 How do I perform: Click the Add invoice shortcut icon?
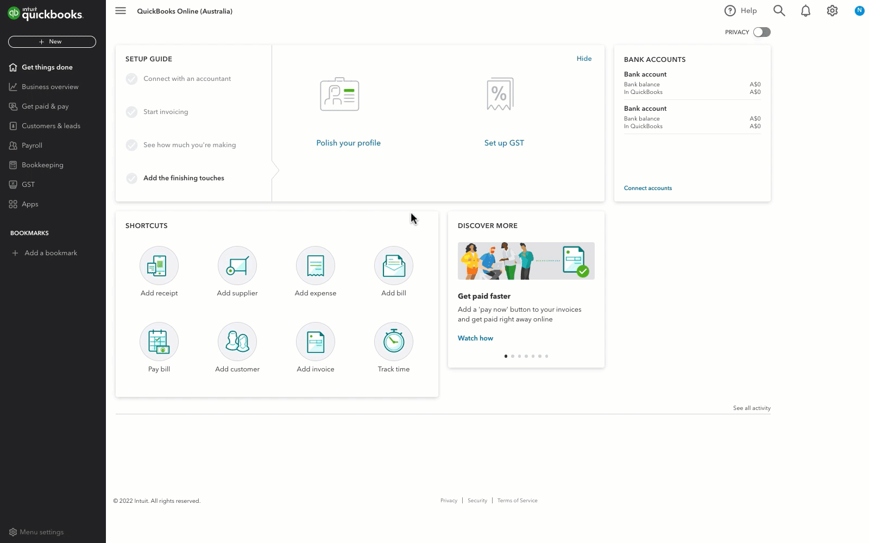[316, 342]
